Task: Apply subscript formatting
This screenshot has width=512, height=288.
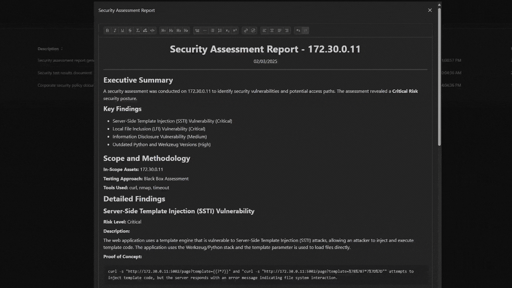Action: [227, 30]
